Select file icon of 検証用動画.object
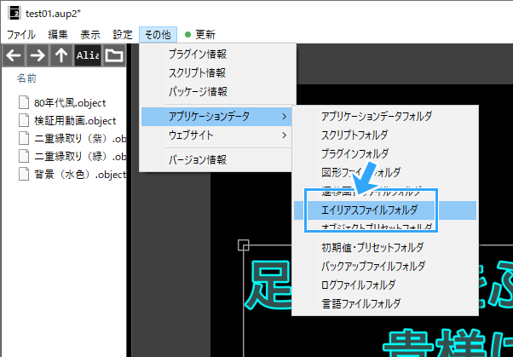The height and width of the screenshot is (357, 513). (x=24, y=120)
